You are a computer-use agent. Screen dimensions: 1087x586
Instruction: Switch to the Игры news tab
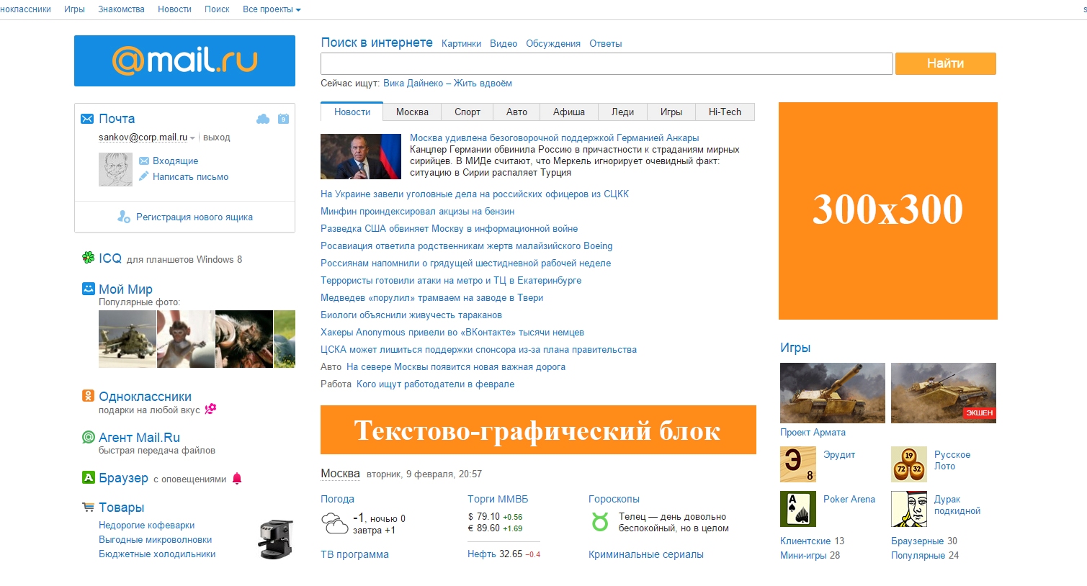pos(671,112)
